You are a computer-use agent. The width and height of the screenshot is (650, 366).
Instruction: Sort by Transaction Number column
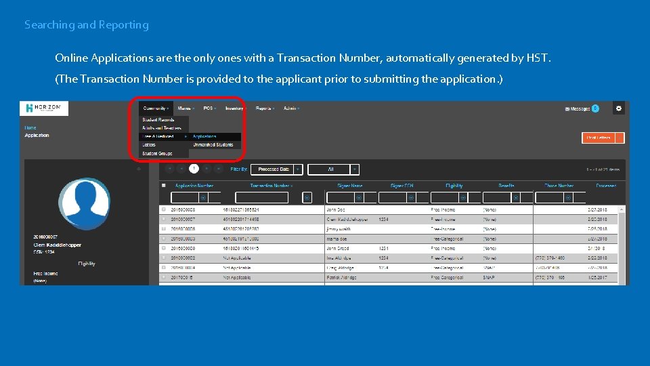click(x=269, y=186)
